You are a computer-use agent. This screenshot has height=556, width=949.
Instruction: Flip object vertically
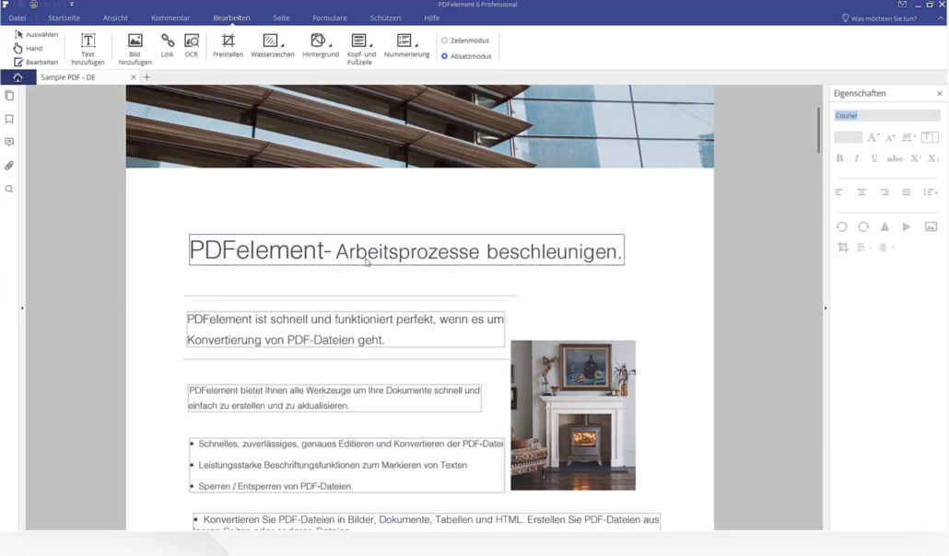coord(907,226)
